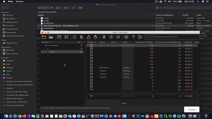Sort by 'Tasa de bits / Bitrate' column
Viewport: 212px width, 119px height.
pyautogui.click(x=144, y=42)
